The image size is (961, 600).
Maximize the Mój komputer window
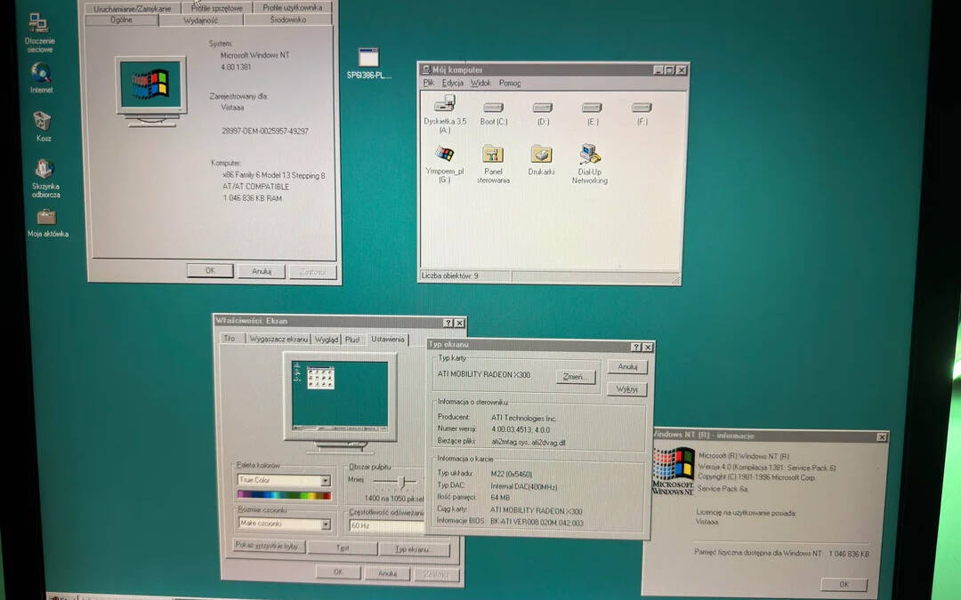669,70
